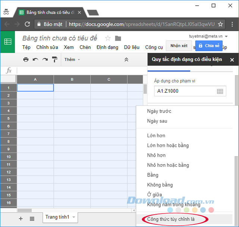Image resolution: width=239 pixels, height=227 pixels.
Task: Open the Chèn menu
Action: coord(85,47)
